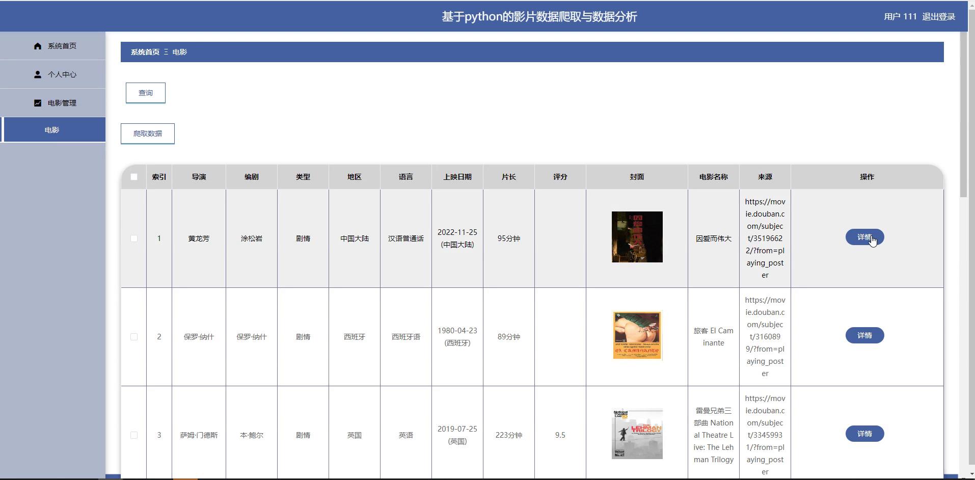Click the 汉语普通话 language cell
The image size is (975, 480).
click(x=406, y=238)
